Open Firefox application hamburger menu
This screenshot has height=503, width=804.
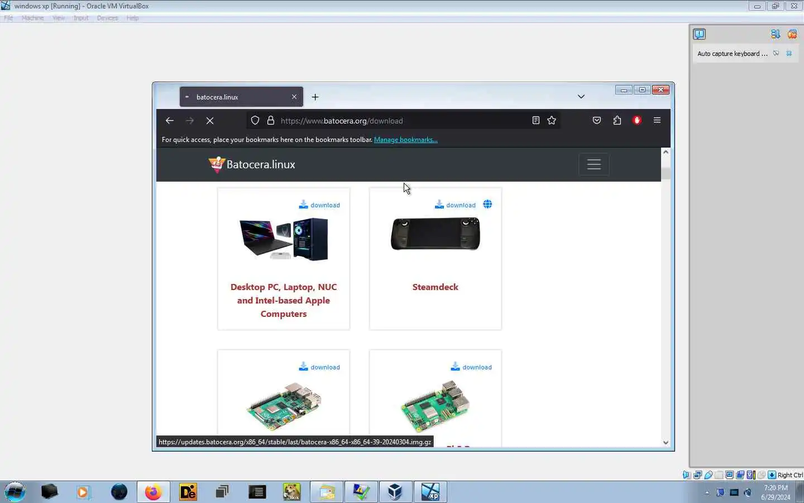click(657, 120)
